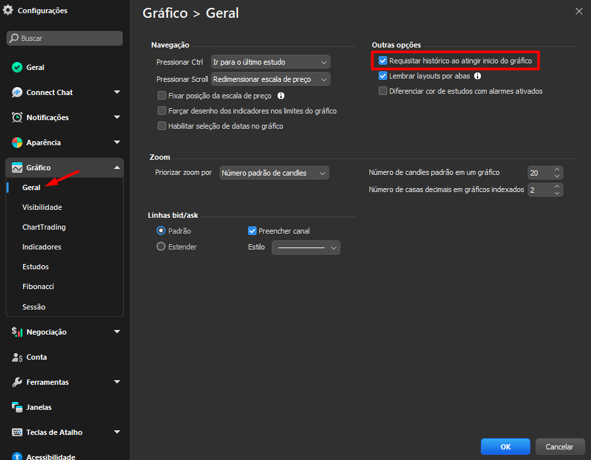This screenshot has height=460, width=591.
Task: Increase number of candles padrão
Action: tap(557, 170)
